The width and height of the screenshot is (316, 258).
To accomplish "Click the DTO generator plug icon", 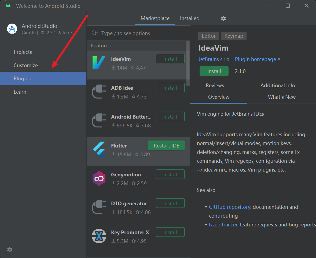I will coord(99,207).
